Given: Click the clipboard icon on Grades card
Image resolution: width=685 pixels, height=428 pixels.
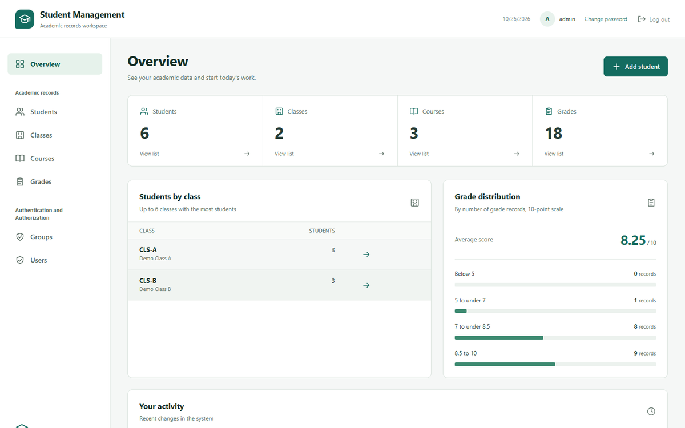Looking at the screenshot, I should pyautogui.click(x=549, y=111).
